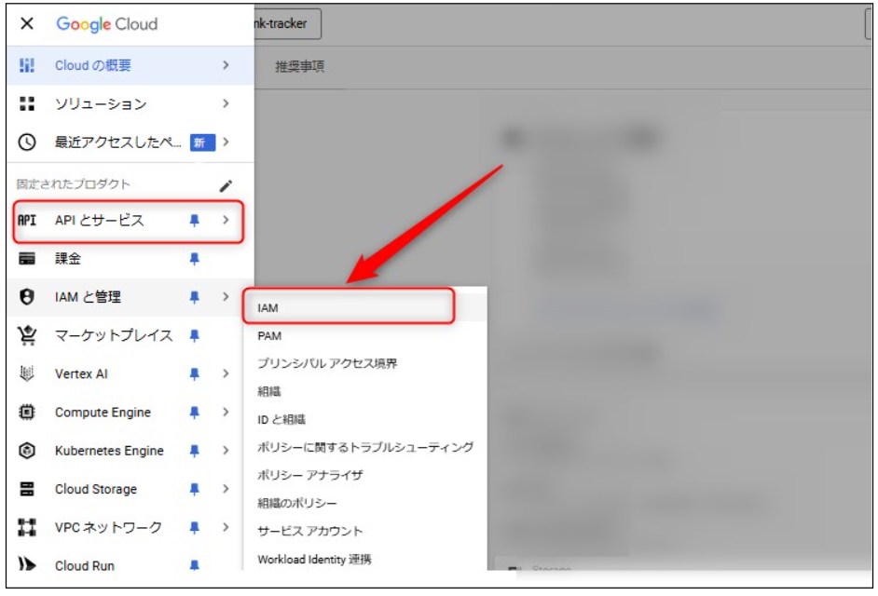Unpin API とサービス using its pin
Image resolution: width=878 pixels, height=596 pixels.
(x=194, y=221)
